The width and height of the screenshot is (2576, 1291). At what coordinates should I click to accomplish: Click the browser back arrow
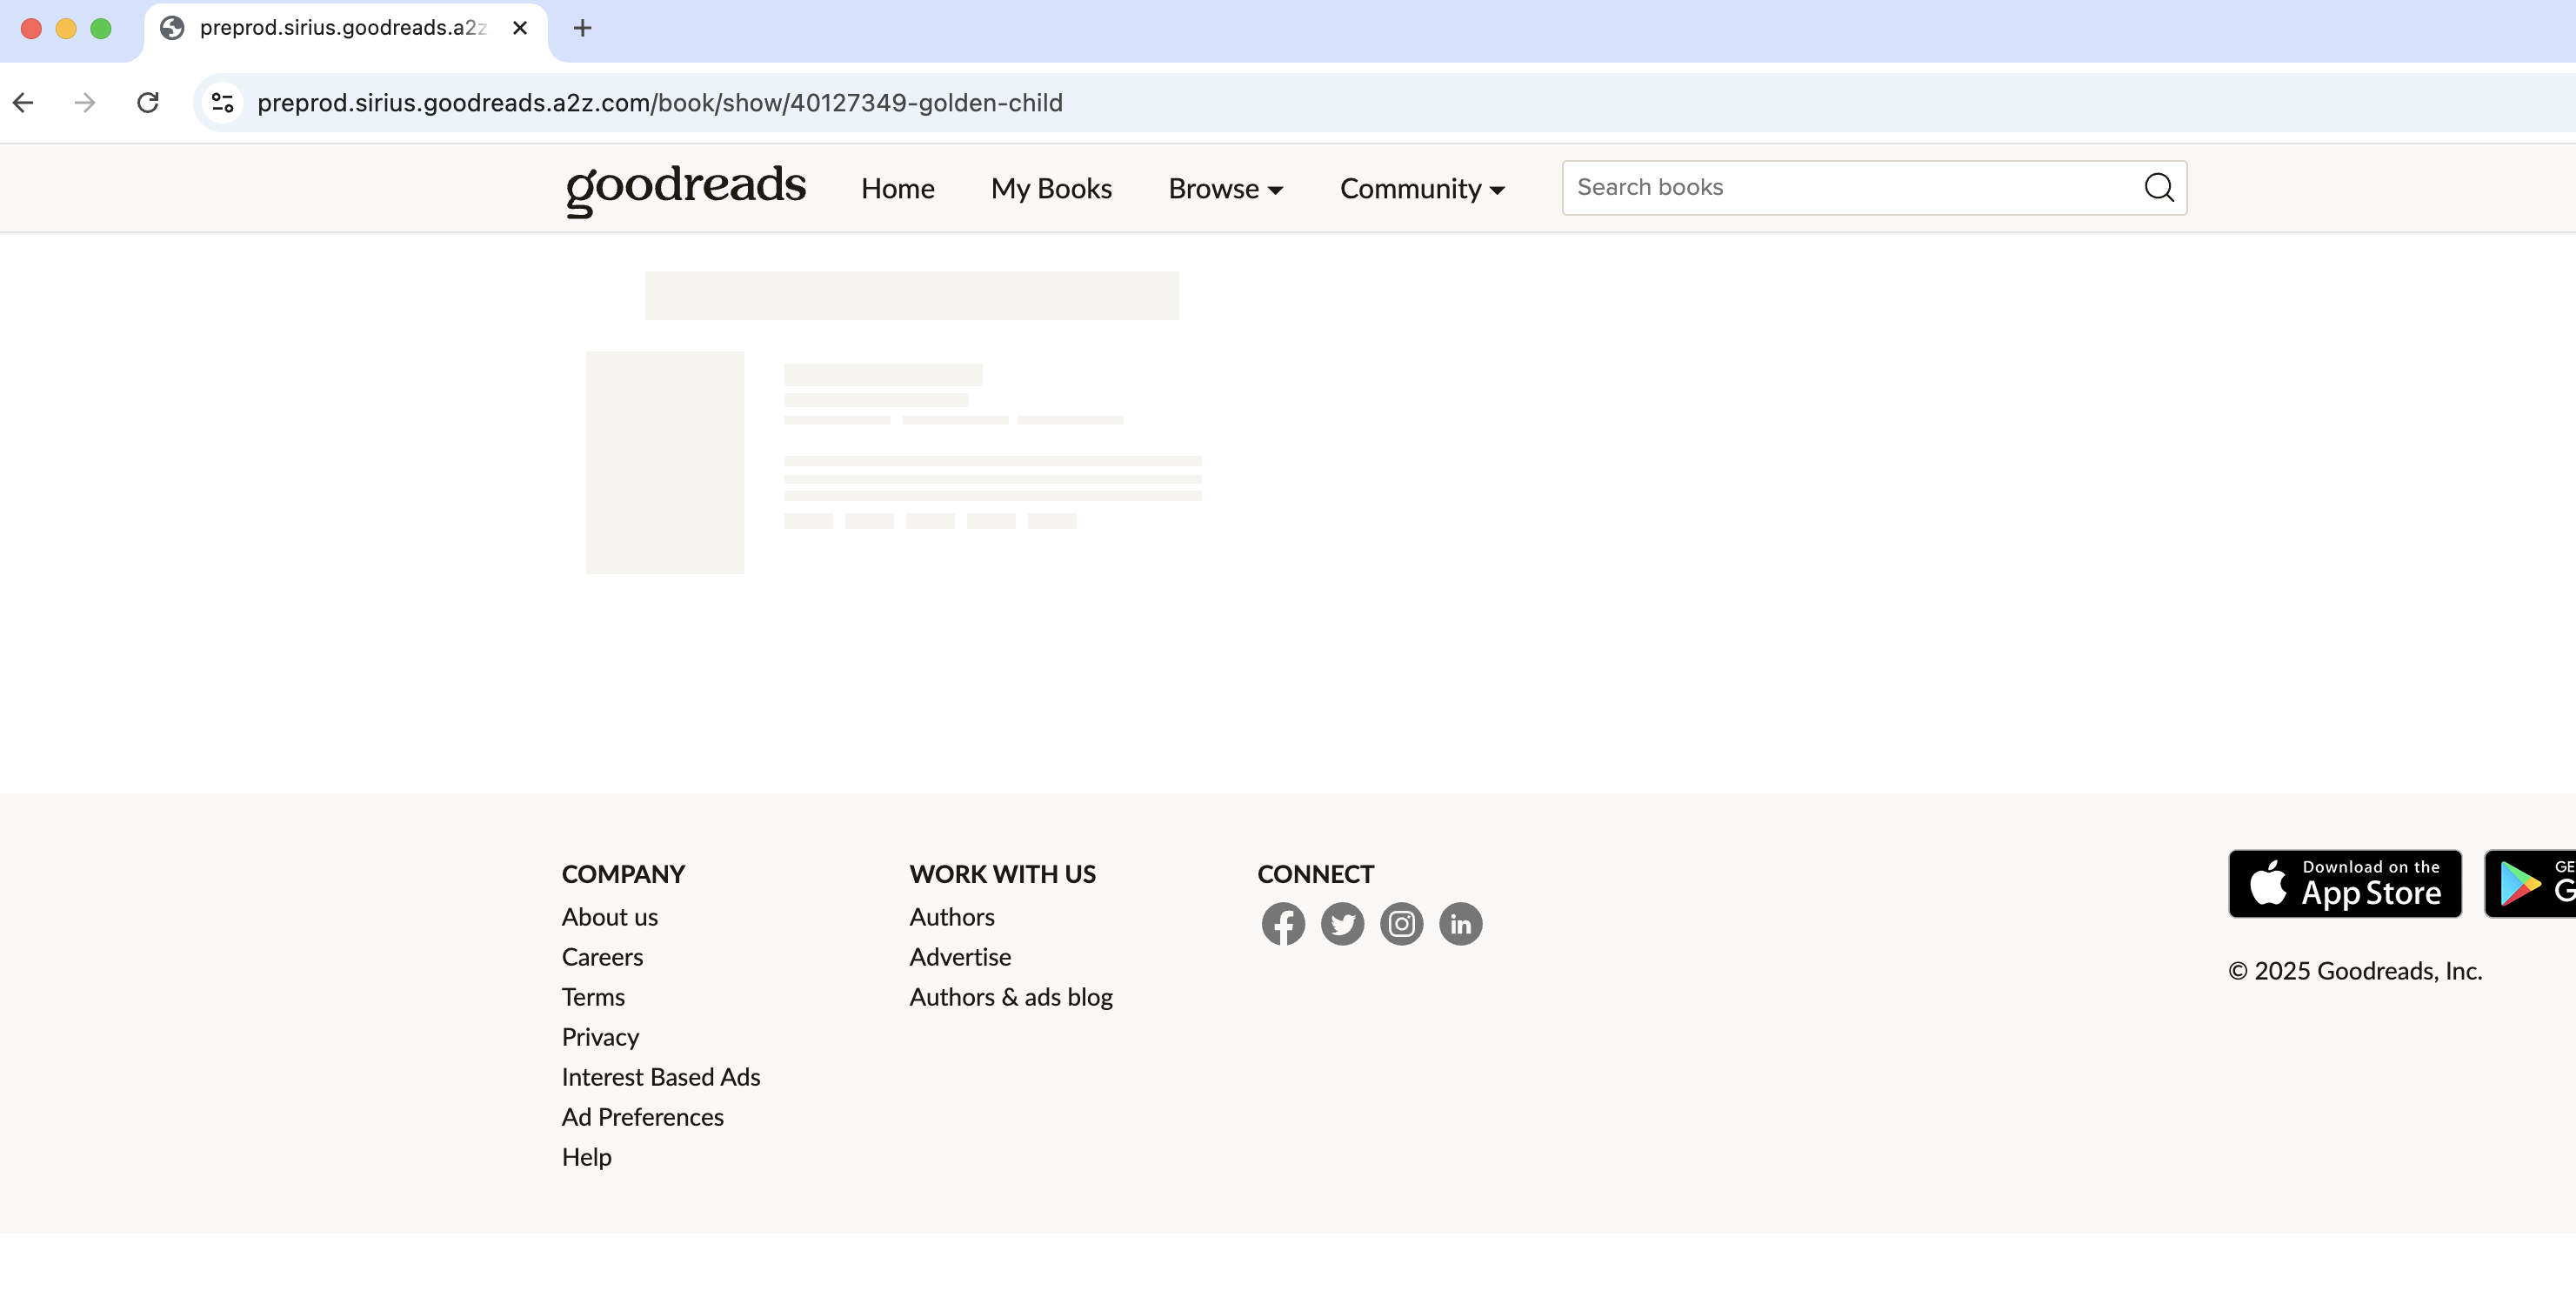24,102
